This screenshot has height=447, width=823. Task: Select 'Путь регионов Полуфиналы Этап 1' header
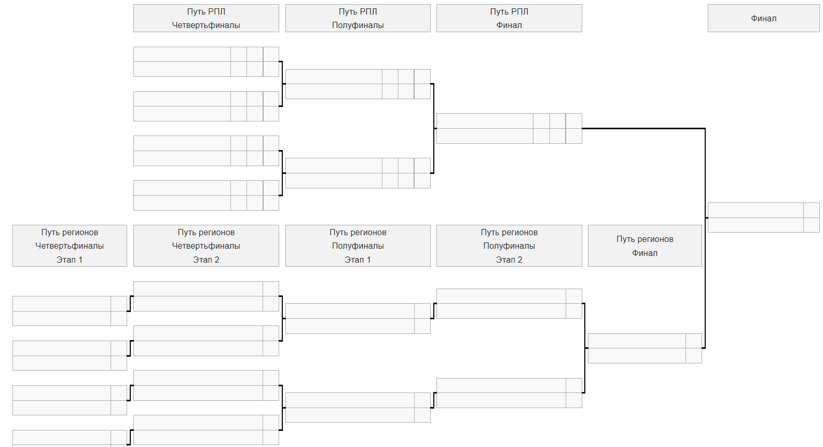click(358, 246)
